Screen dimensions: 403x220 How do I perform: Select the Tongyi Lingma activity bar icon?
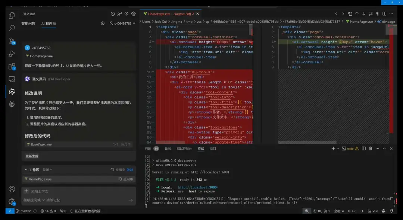12,92
